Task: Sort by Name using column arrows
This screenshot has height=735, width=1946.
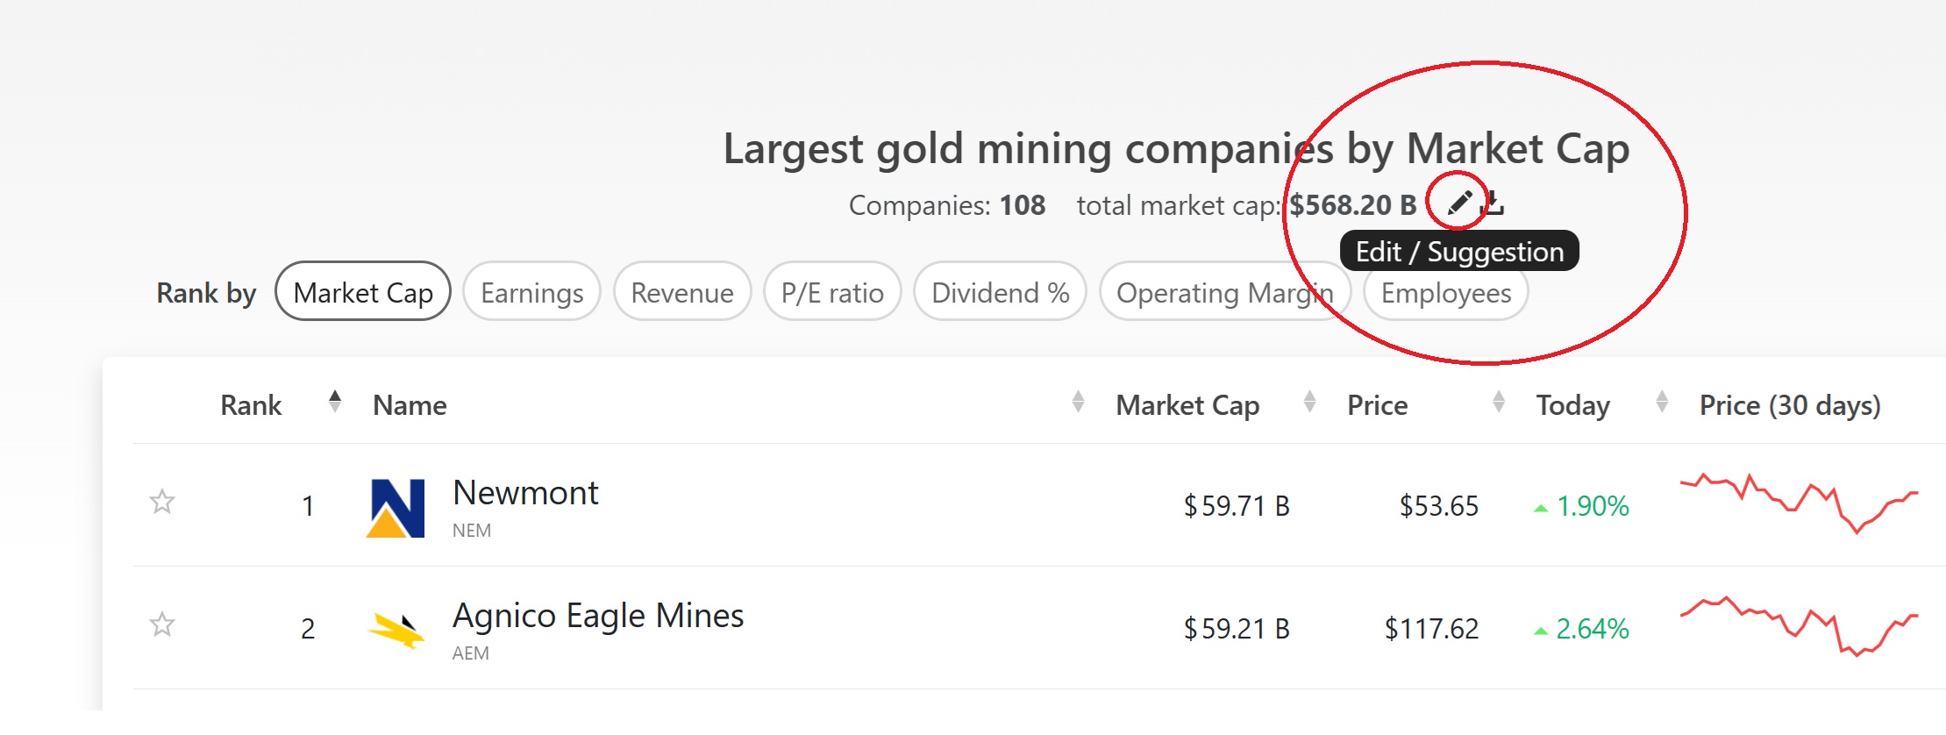Action: coord(1078,403)
